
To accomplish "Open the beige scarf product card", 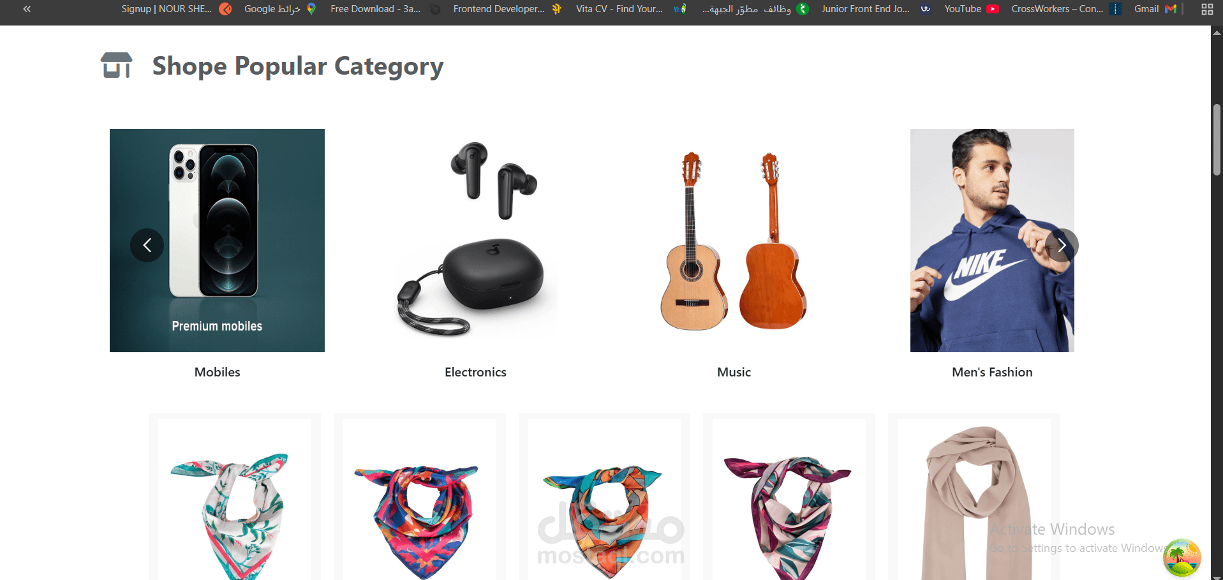I will click(974, 499).
